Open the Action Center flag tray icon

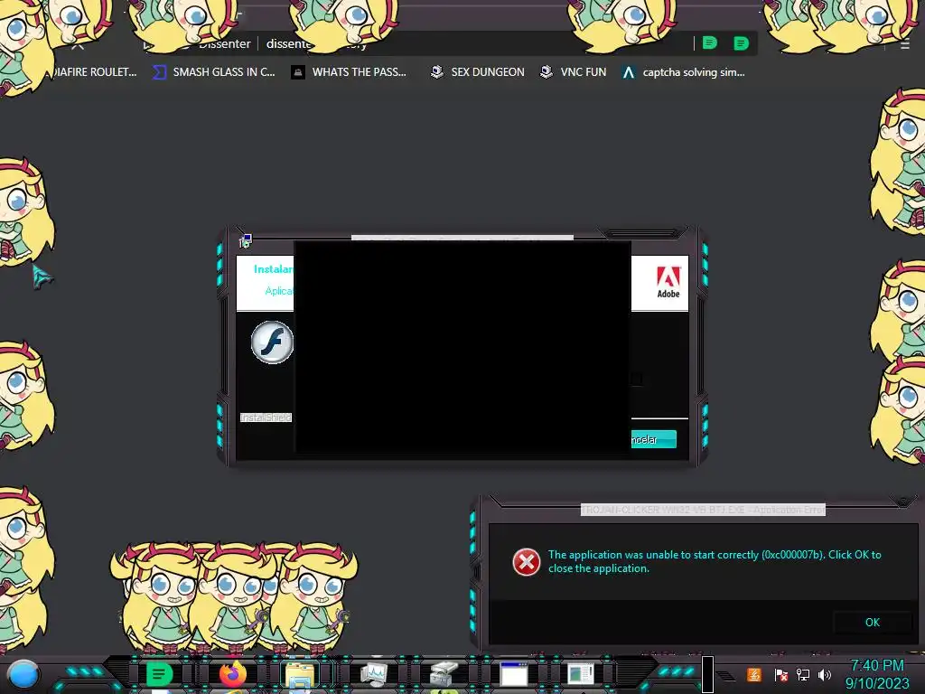781,675
